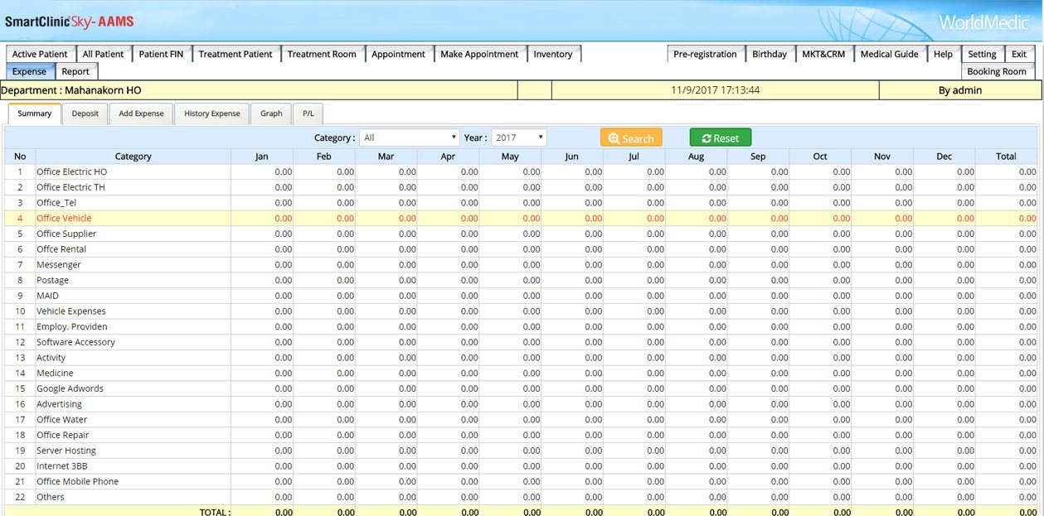This screenshot has height=516, width=1044.
Task: Open the Booking Room page
Action: tap(996, 71)
